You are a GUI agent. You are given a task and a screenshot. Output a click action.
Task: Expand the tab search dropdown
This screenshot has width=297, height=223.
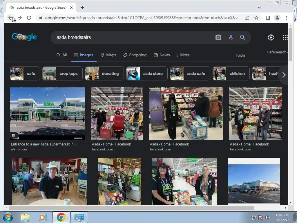tap(259, 8)
